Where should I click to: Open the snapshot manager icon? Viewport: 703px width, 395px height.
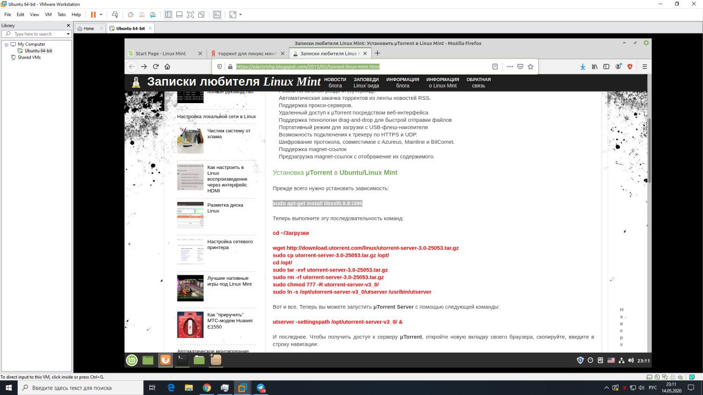[x=153, y=14]
